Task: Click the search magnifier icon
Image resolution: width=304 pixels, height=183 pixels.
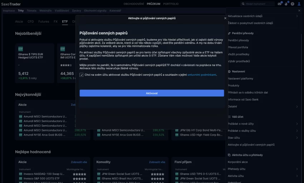Action: 243,4
